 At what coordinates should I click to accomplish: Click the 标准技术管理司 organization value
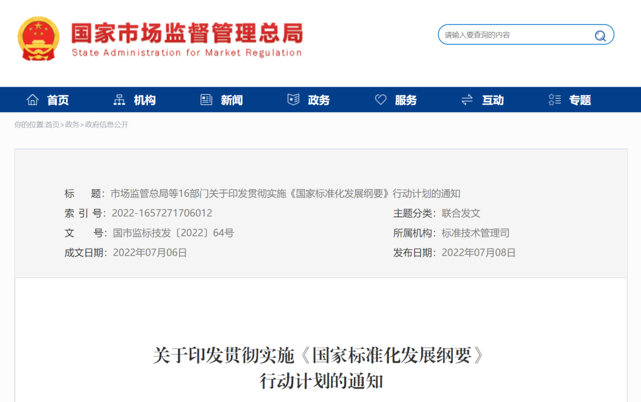point(475,233)
